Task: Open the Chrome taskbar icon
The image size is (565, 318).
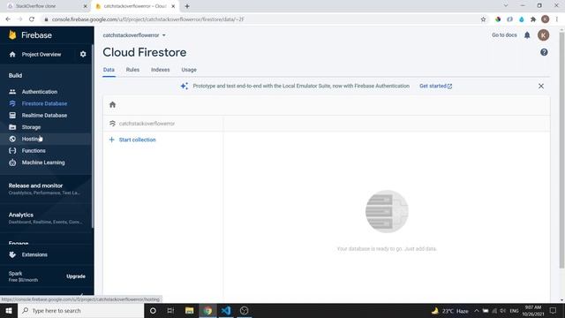Action: tap(207, 310)
